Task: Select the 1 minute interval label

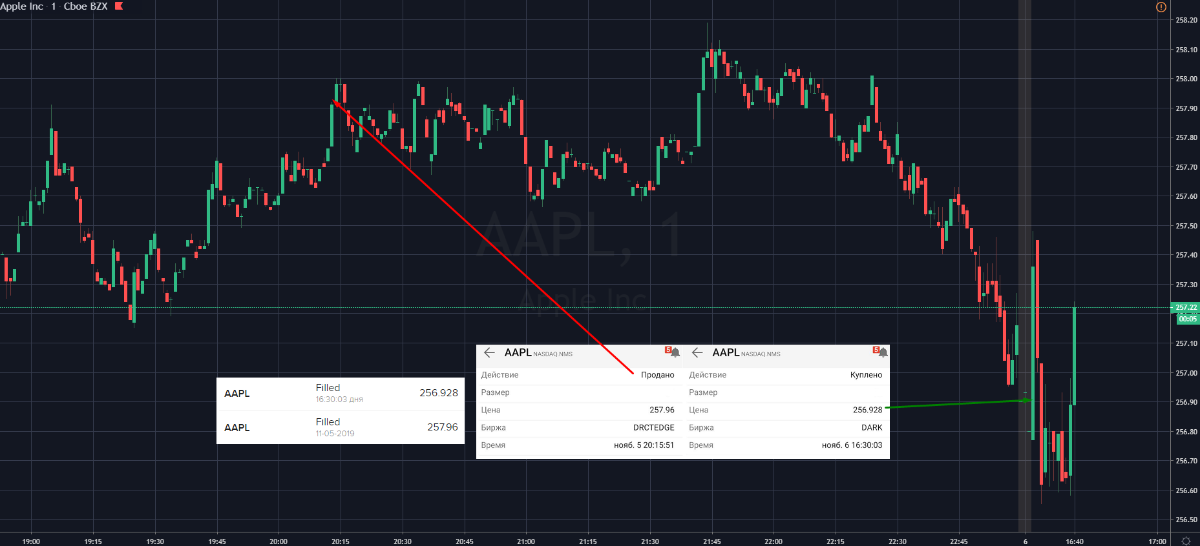Action: [x=54, y=6]
